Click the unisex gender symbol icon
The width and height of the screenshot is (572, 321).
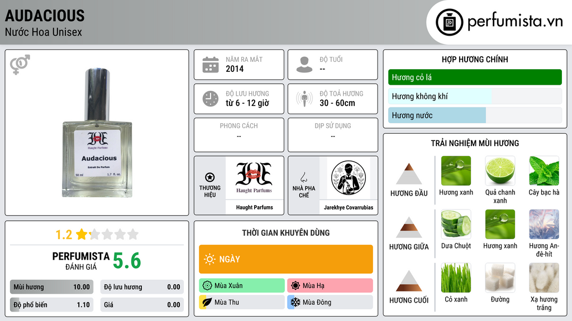(x=20, y=65)
